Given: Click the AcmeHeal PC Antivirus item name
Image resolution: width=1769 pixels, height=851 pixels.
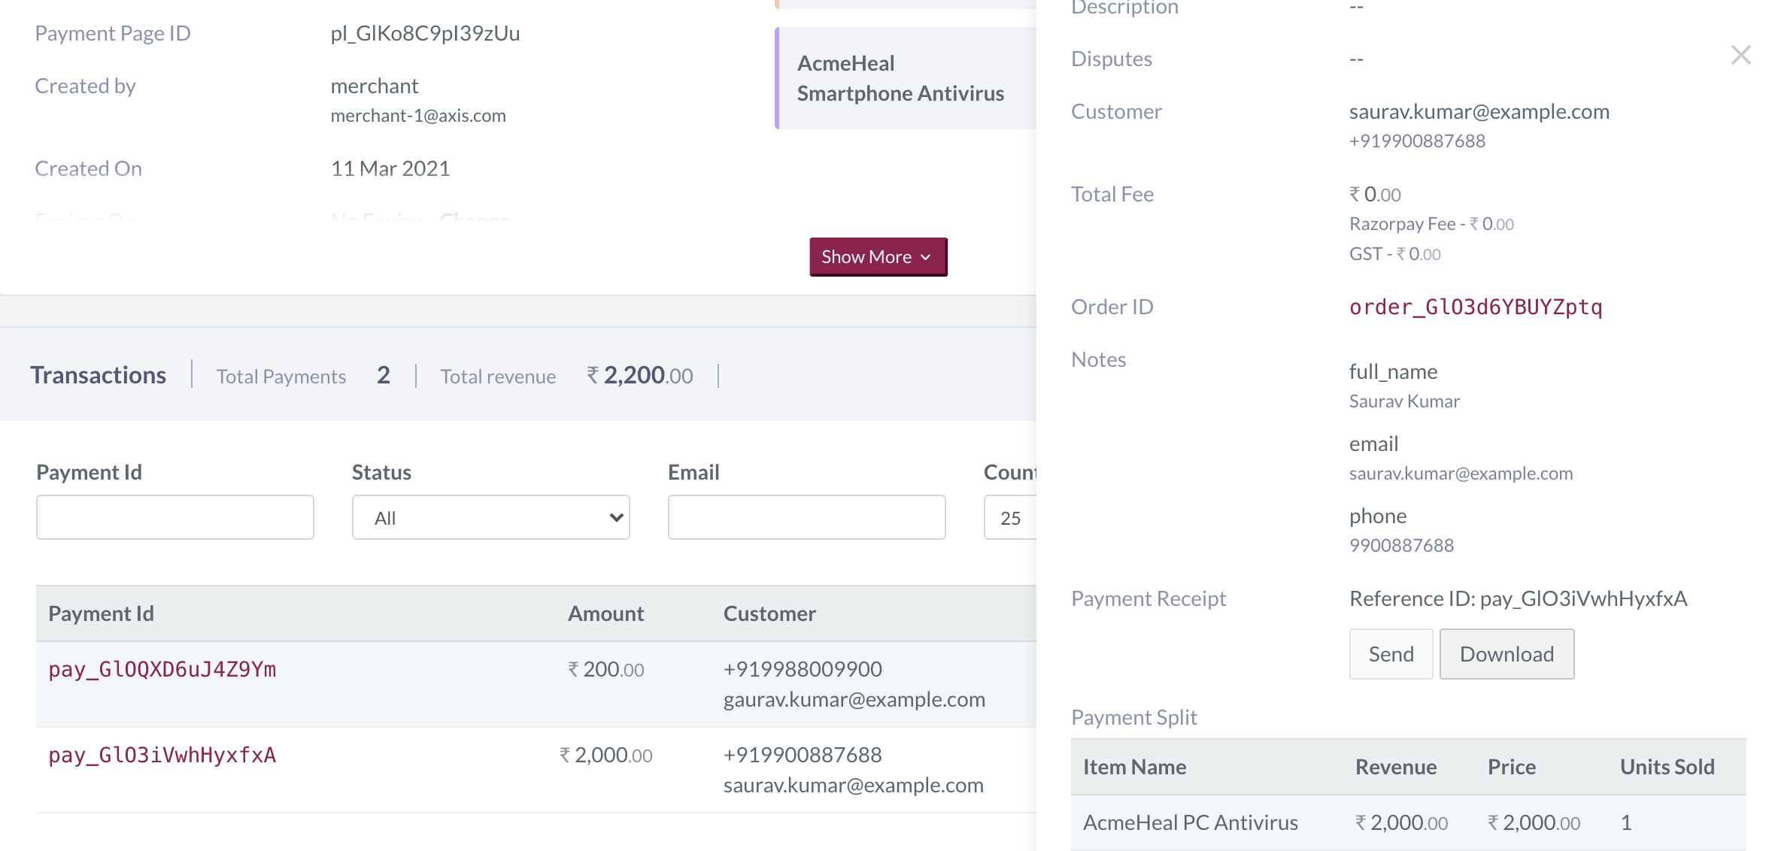Looking at the screenshot, I should tap(1190, 822).
